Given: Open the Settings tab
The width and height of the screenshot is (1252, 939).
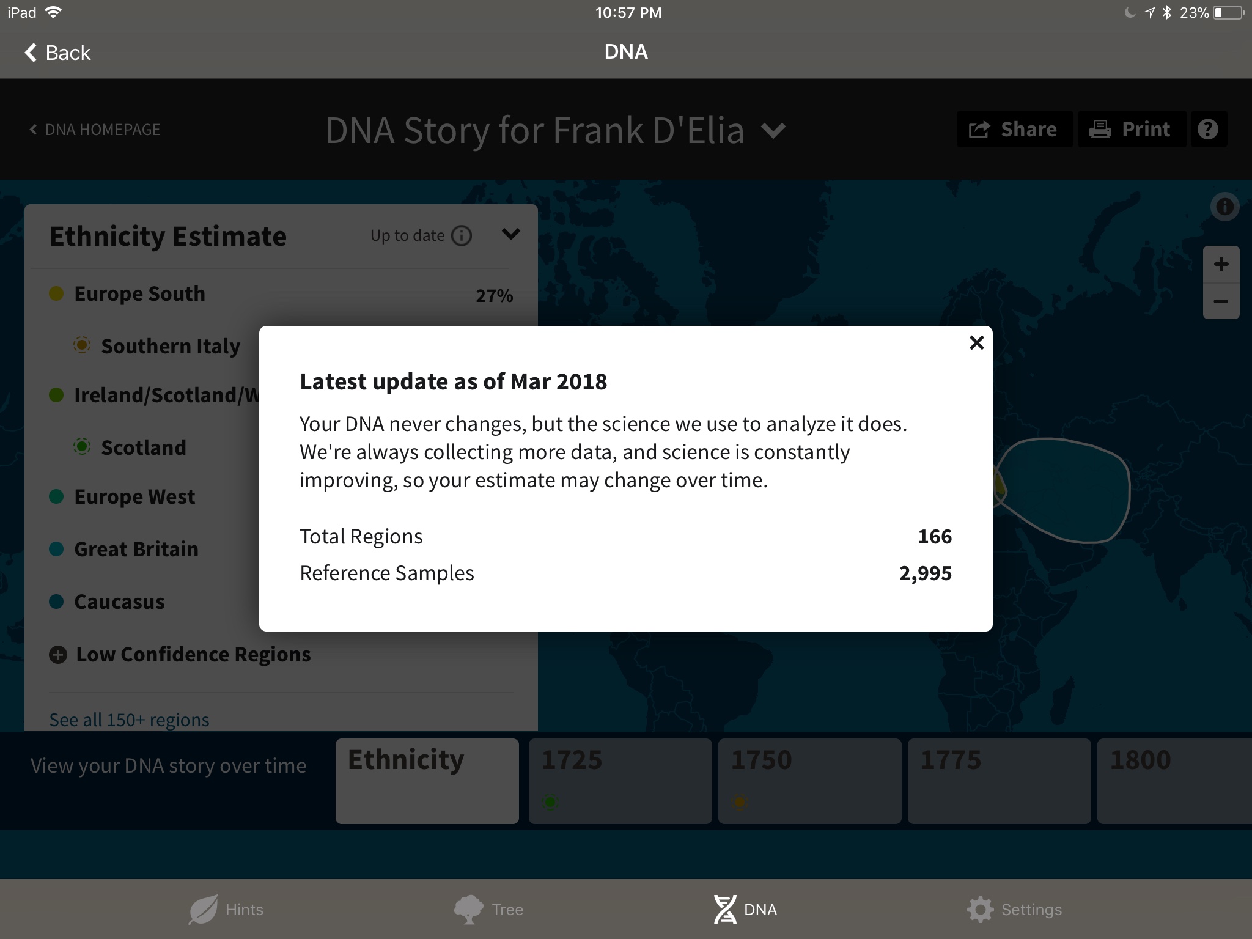Looking at the screenshot, I should [x=1014, y=910].
